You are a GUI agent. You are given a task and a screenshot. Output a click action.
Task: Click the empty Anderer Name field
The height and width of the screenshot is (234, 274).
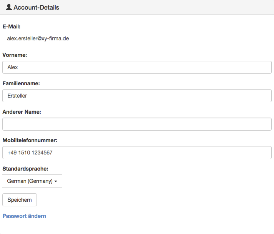(x=137, y=124)
